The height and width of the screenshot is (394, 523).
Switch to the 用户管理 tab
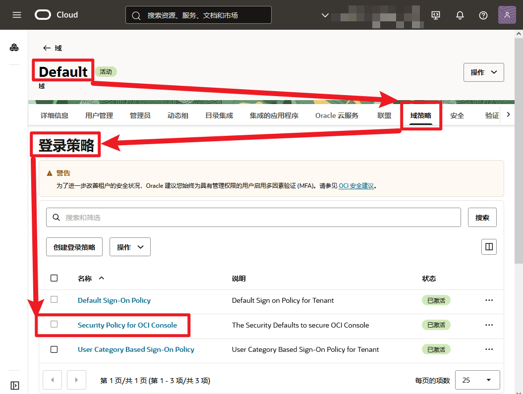pos(99,115)
